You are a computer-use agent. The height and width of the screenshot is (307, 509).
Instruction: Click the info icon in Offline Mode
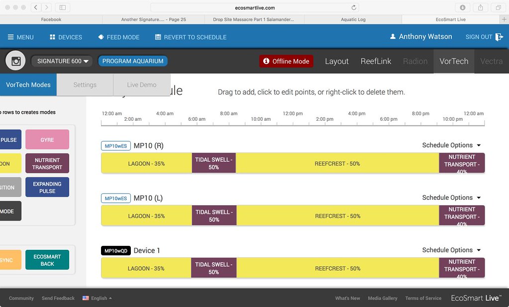click(x=266, y=61)
